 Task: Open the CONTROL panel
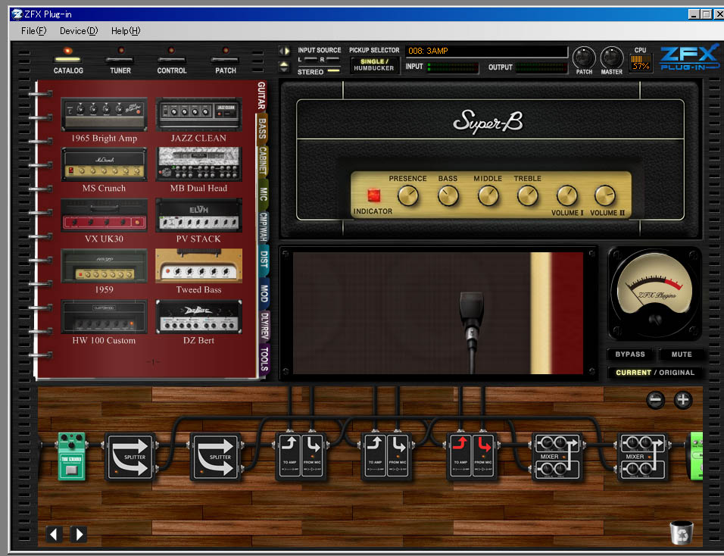tap(172, 61)
